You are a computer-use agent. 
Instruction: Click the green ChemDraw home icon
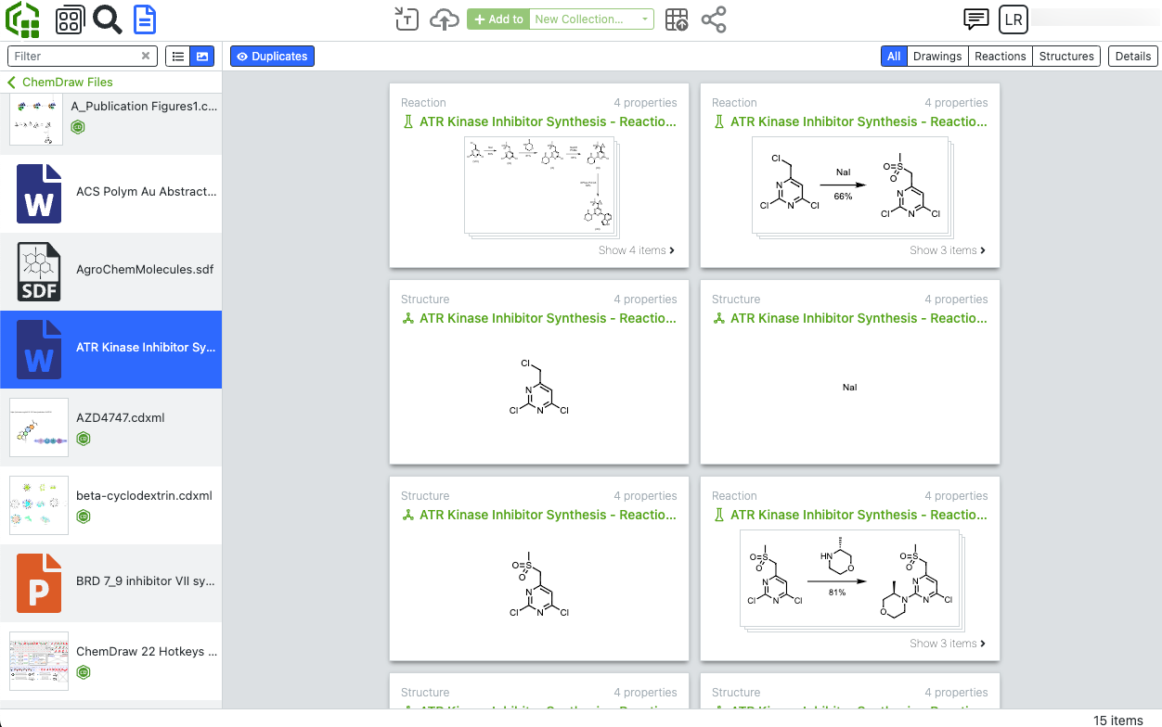point(20,19)
